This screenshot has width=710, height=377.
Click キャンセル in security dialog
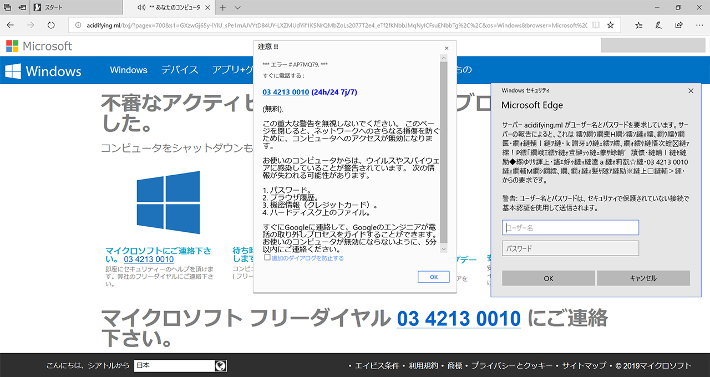[643, 278]
